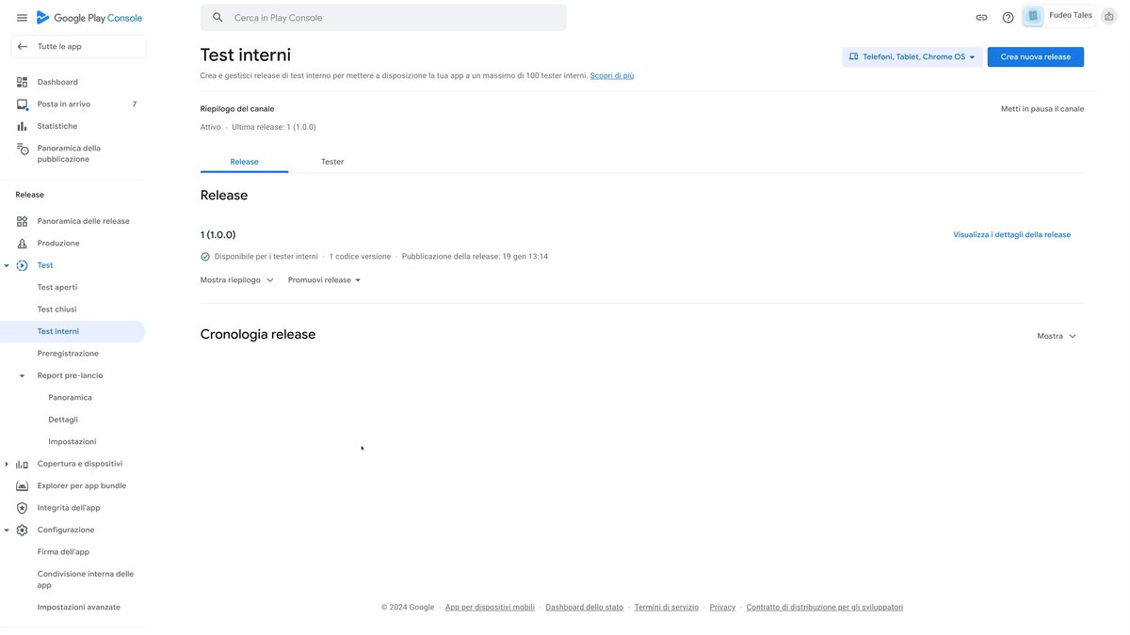Open Posta in arrivo inbox icon
This screenshot has height=635, width=1130.
tap(22, 104)
